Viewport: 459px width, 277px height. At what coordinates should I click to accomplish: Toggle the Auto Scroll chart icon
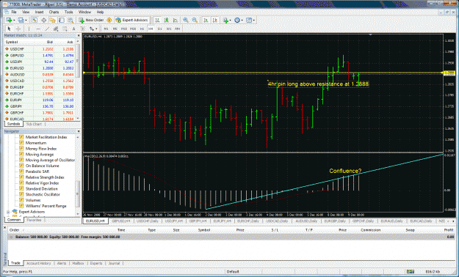[206, 21]
